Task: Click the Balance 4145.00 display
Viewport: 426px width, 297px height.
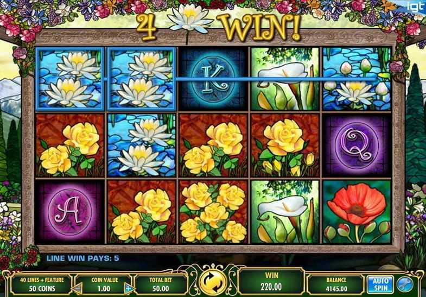Action: 336,284
